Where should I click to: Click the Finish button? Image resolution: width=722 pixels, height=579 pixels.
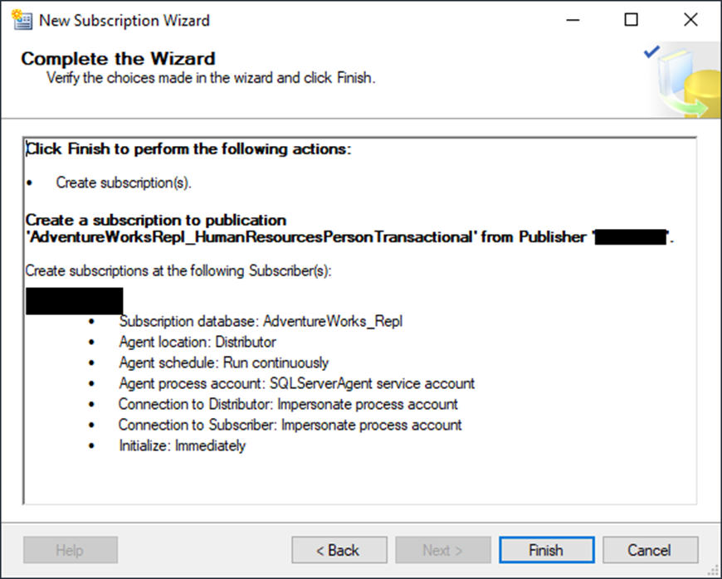click(547, 550)
